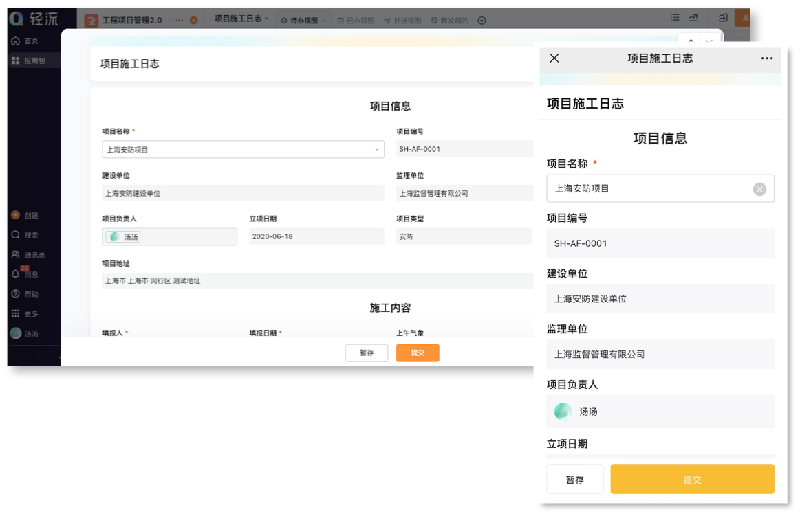
Task: Open 应用包 app package in sidebar
Action: tap(16, 60)
